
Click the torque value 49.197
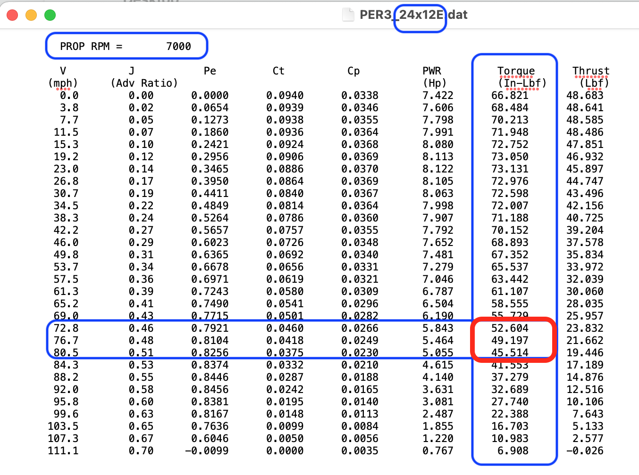coord(510,341)
